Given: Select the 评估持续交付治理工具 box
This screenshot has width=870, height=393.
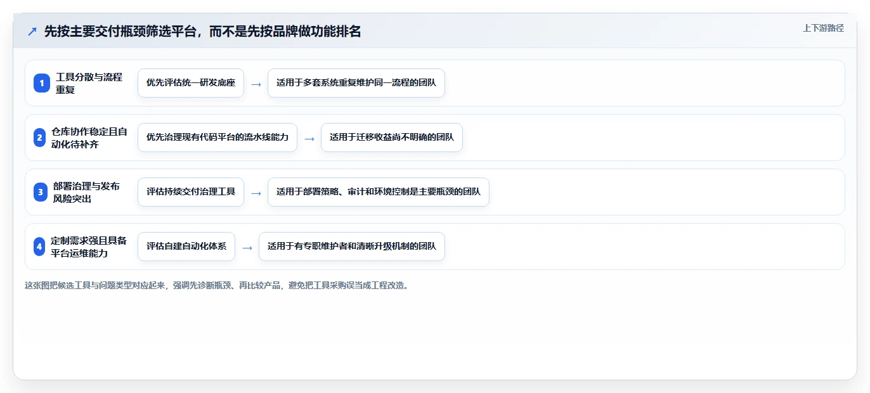Looking at the screenshot, I should [191, 192].
